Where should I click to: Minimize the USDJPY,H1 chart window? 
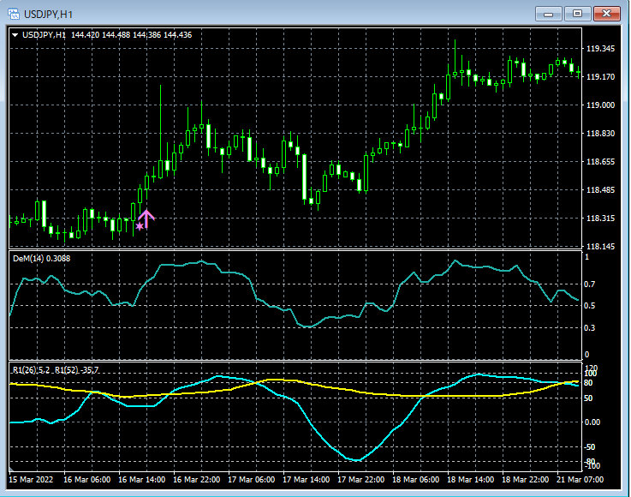(x=549, y=14)
